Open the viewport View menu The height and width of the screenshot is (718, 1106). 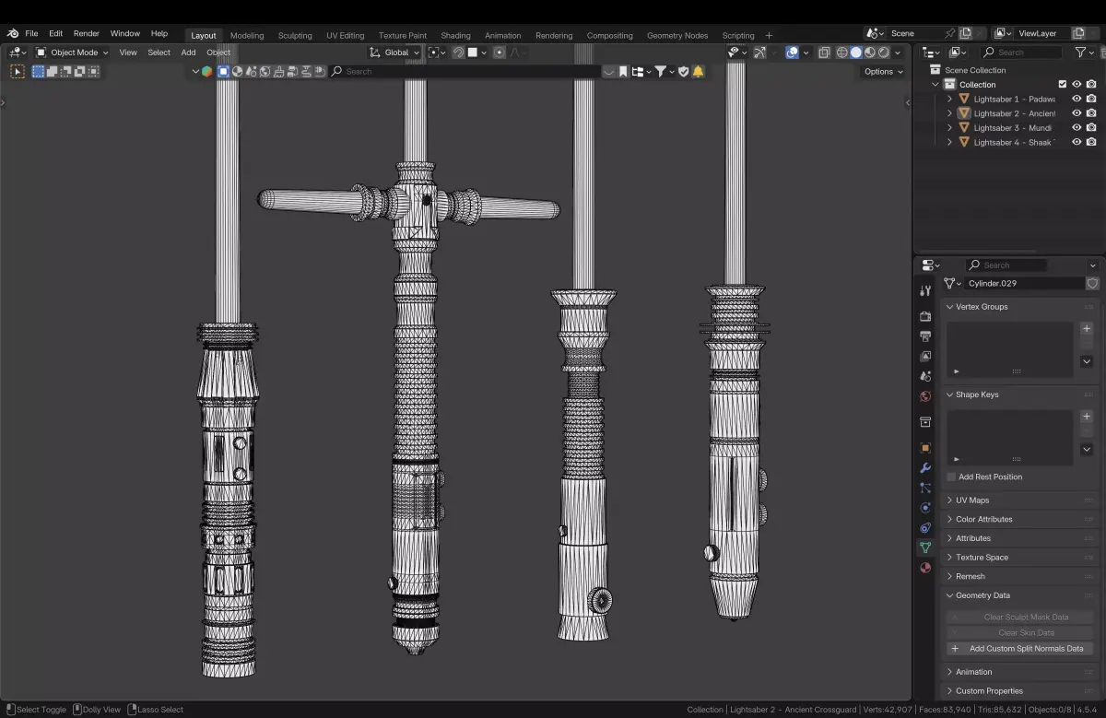point(128,53)
